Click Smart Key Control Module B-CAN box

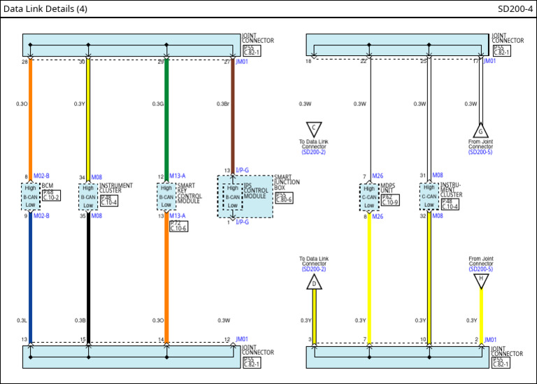pos(166,197)
